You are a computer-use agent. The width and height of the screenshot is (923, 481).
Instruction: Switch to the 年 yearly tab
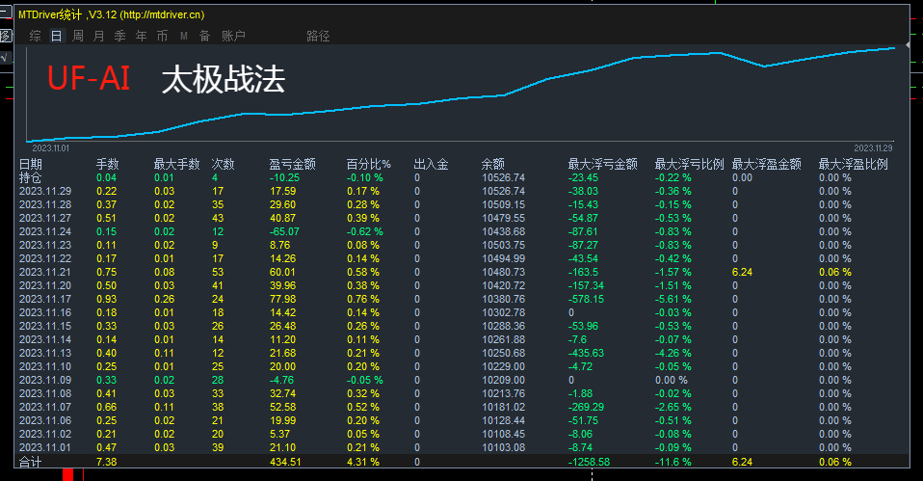142,36
